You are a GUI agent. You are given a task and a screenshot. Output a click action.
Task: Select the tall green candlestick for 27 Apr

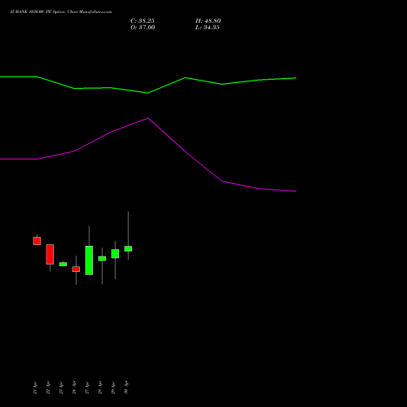tap(89, 260)
